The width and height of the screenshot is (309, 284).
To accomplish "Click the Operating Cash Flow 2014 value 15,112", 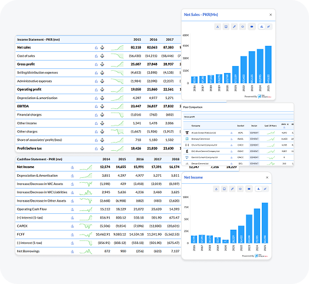I will (x=105, y=209).
